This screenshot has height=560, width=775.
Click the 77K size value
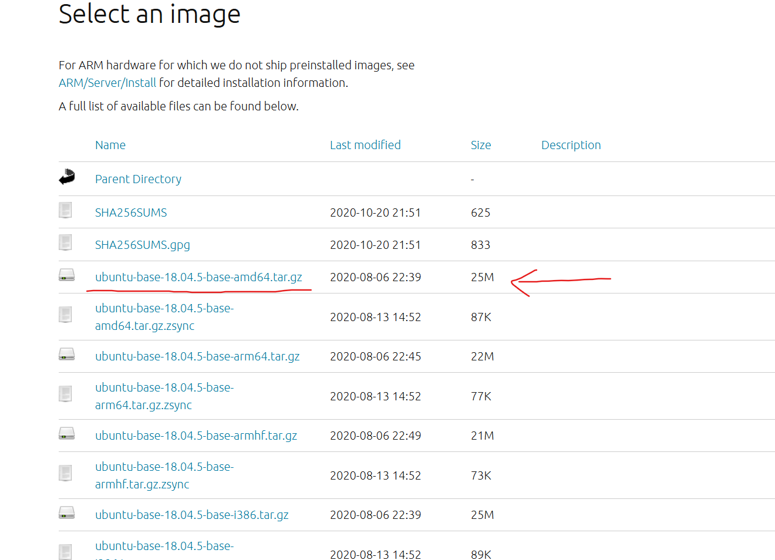(481, 396)
